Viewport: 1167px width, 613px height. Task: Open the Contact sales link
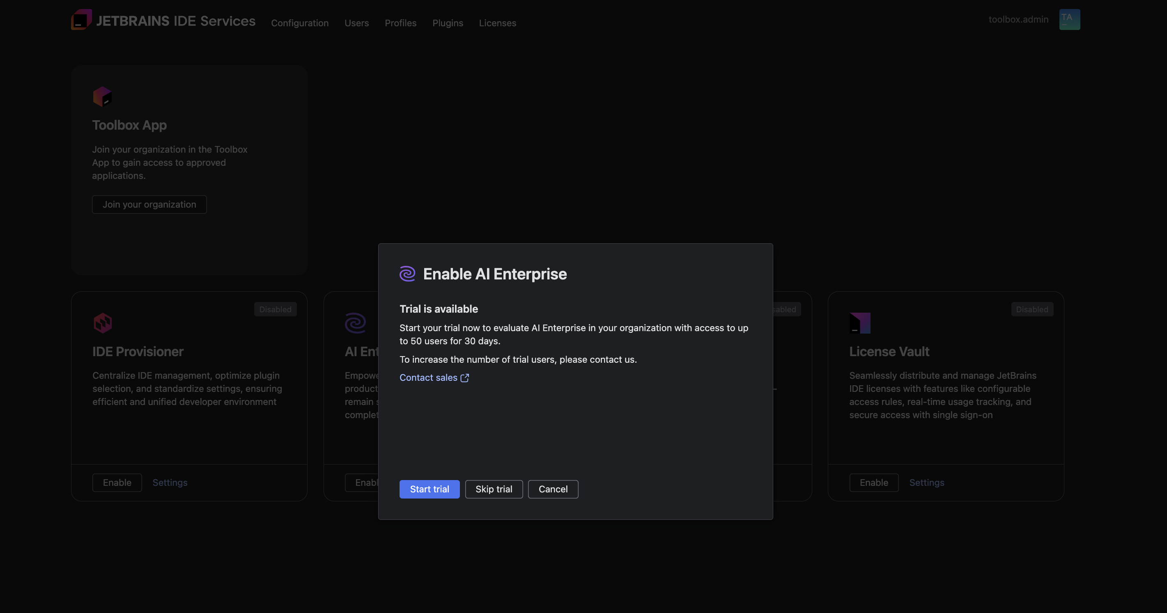429,377
